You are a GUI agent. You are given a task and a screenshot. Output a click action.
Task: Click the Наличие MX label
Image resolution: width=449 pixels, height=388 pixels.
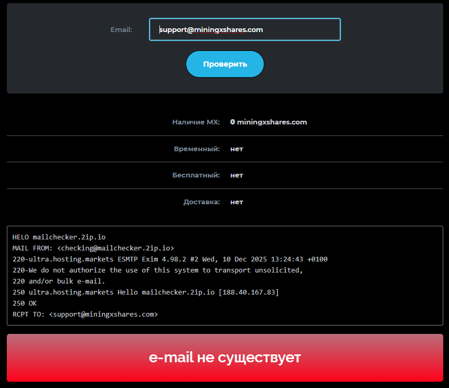click(196, 122)
